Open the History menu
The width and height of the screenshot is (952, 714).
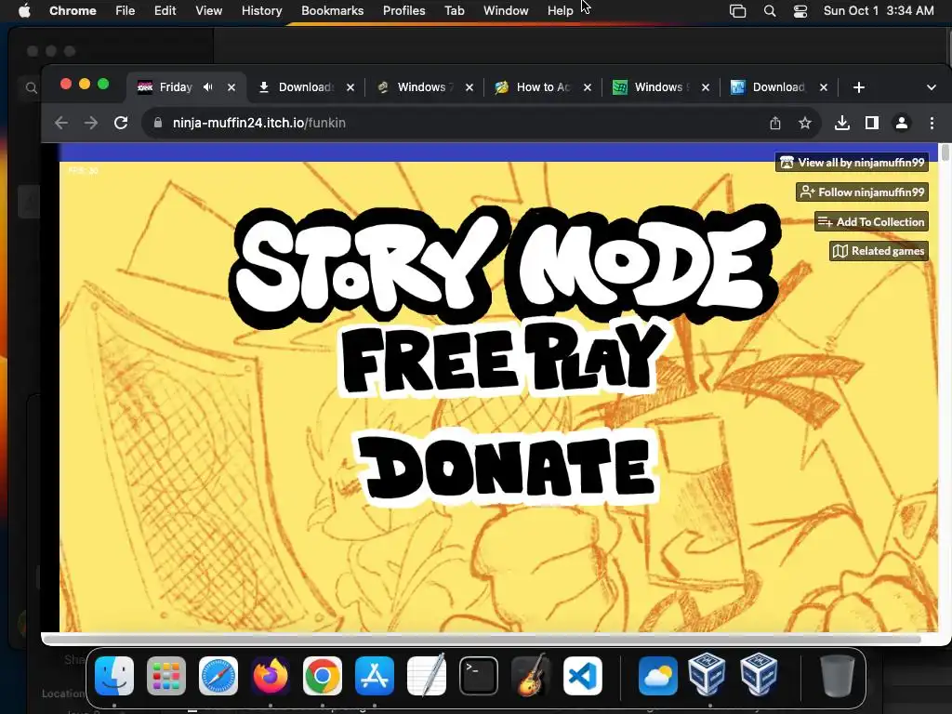[261, 10]
